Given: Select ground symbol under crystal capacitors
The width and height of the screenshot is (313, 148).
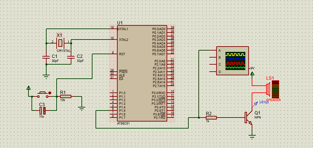Looking at the screenshot, I should pos(46,76).
